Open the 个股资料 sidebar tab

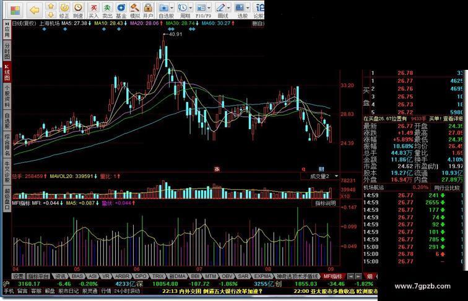coord(7,96)
